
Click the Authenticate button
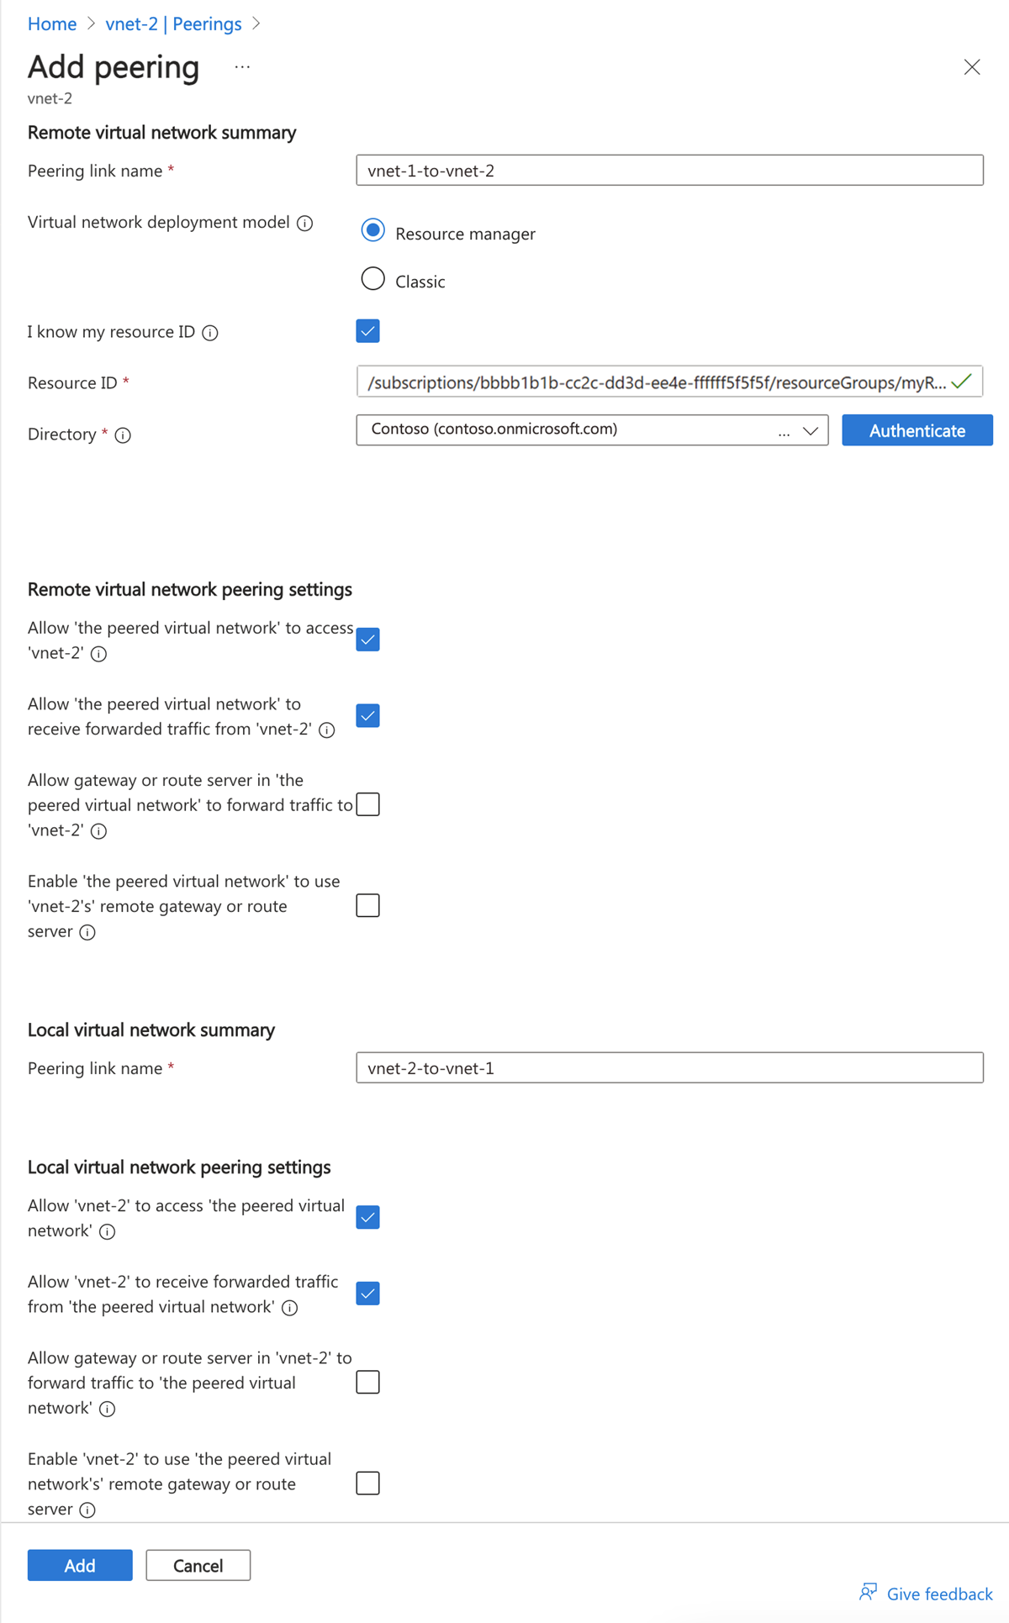point(917,430)
